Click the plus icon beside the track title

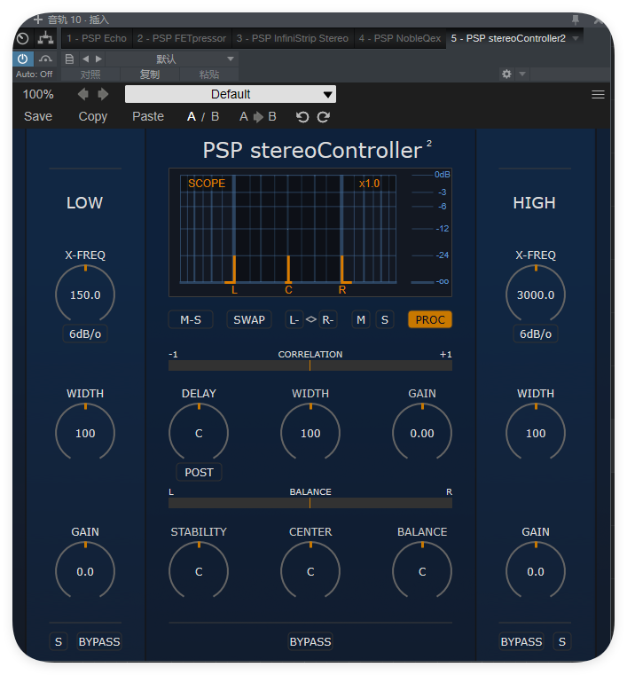(x=38, y=20)
